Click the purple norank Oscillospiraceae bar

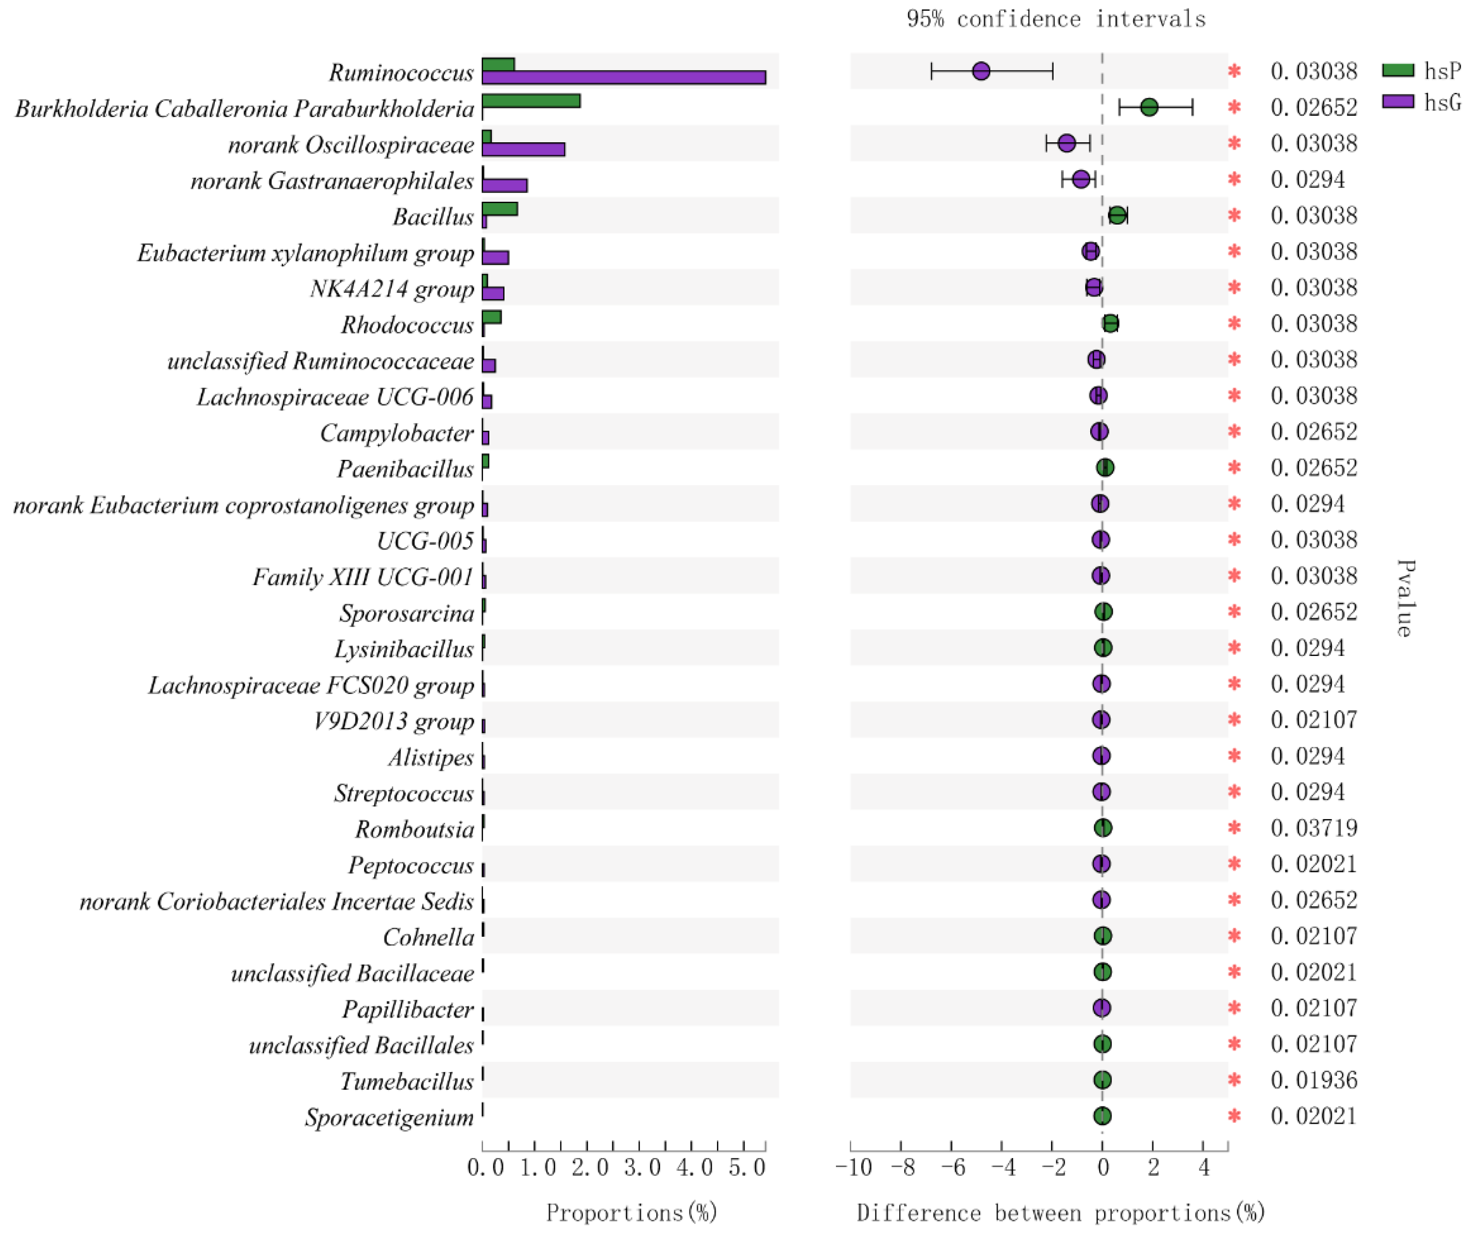523,150
